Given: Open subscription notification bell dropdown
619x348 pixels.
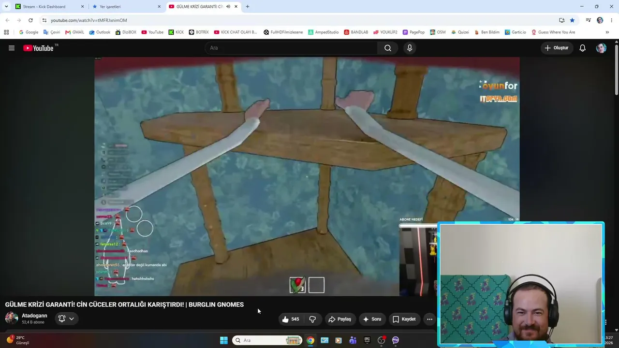Looking at the screenshot, I should pos(66,319).
